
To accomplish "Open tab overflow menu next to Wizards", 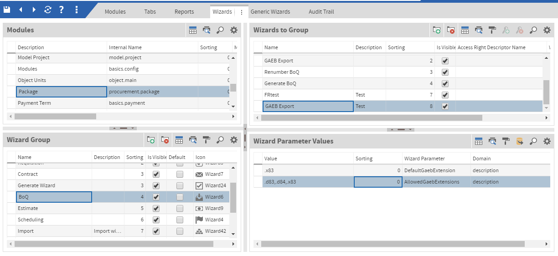I will pos(242,12).
